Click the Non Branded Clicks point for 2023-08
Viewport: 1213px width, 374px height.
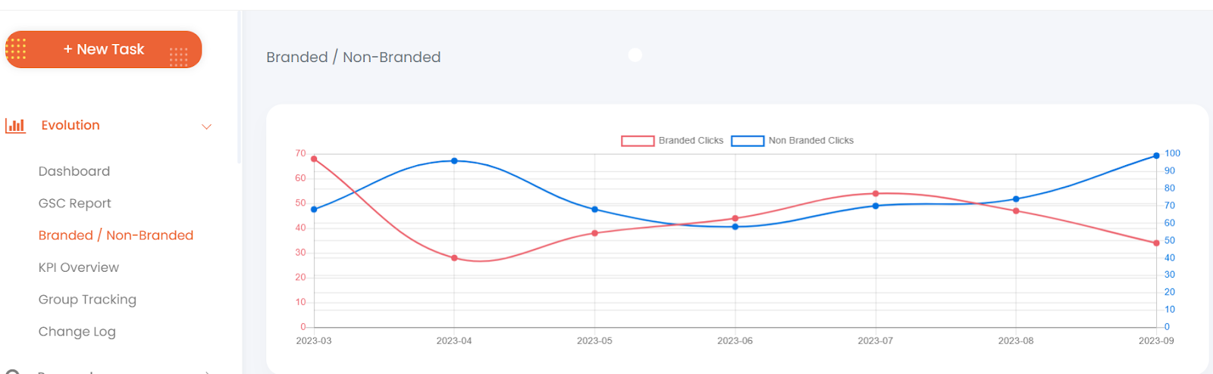(1016, 200)
